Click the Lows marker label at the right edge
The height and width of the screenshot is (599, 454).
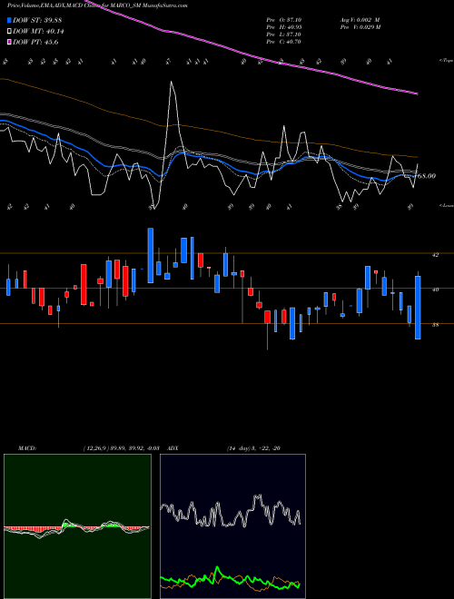(x=446, y=205)
